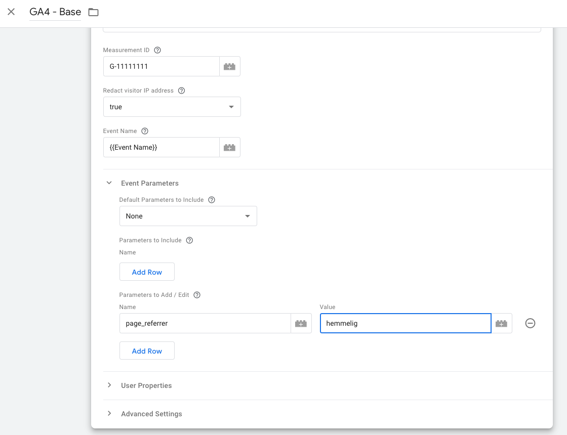Collapse the Event Parameters section

click(109, 183)
